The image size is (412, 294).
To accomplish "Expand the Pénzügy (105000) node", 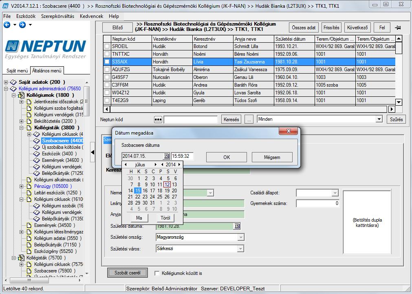I will coord(22,186).
